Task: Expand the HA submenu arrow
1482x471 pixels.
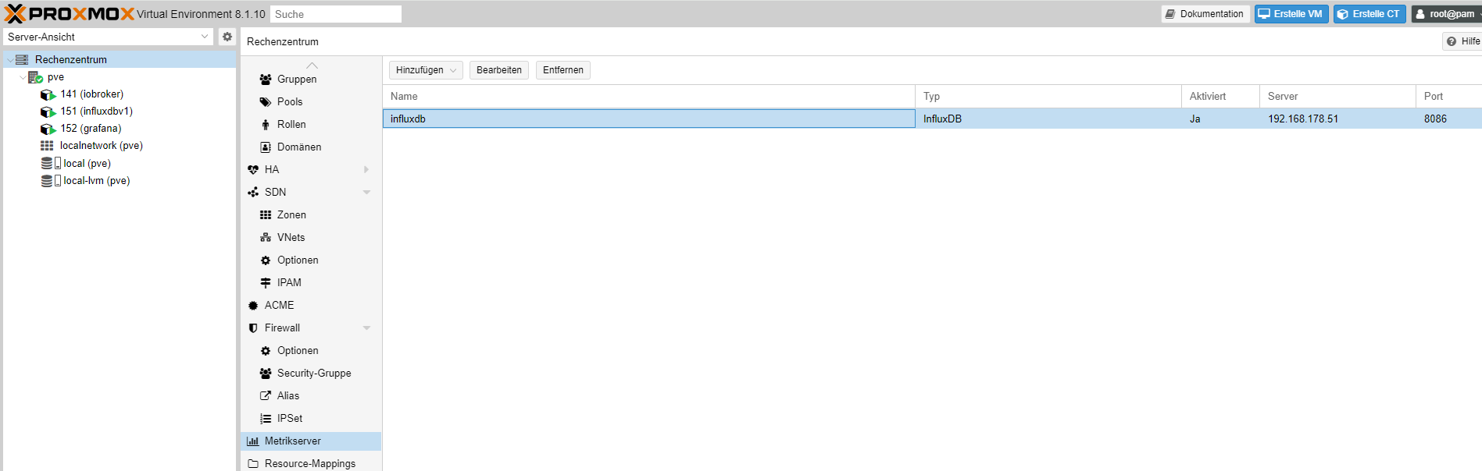Action: [366, 170]
